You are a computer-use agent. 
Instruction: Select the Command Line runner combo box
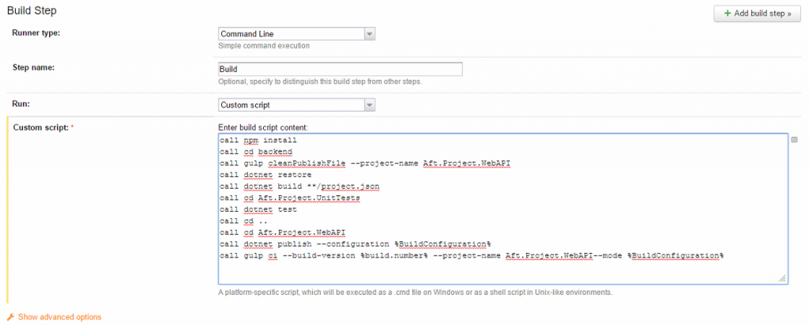click(x=291, y=33)
